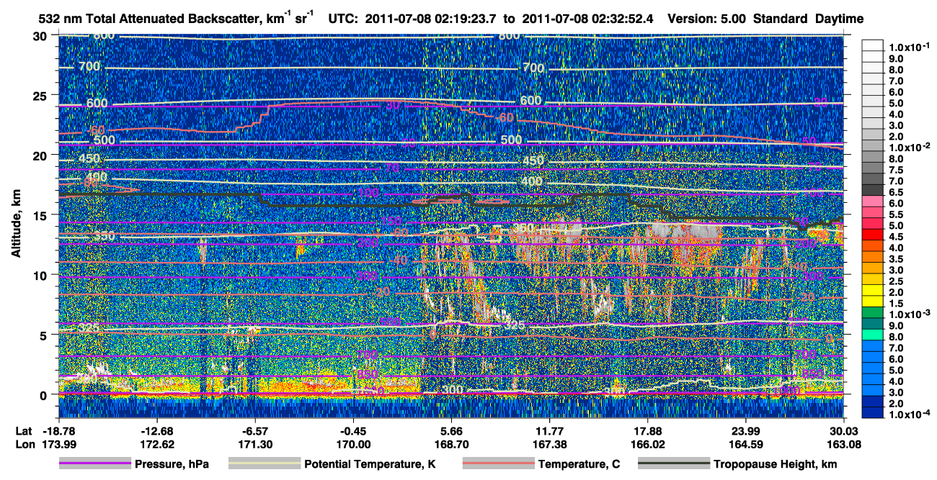Viewport: 937px width, 480px height.
Task: Click the latitude value 5.66
Action: point(451,431)
